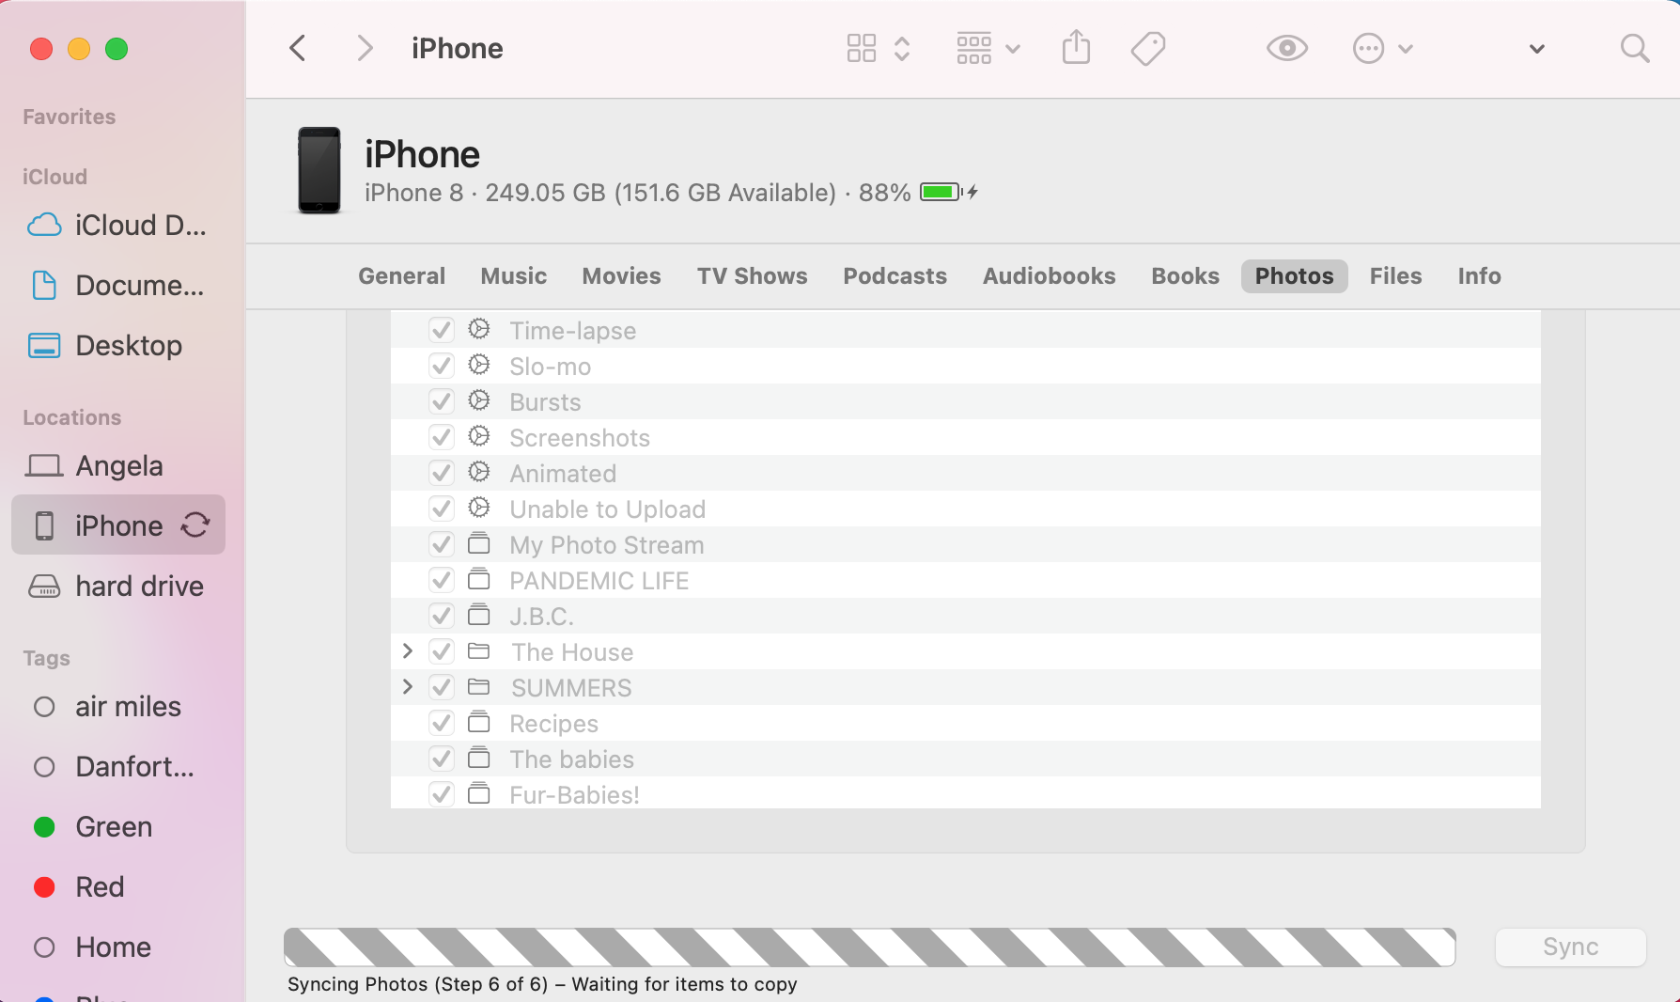Image resolution: width=1680 pixels, height=1002 pixels.
Task: Toggle the Slo-mo album checkbox
Action: point(442,366)
